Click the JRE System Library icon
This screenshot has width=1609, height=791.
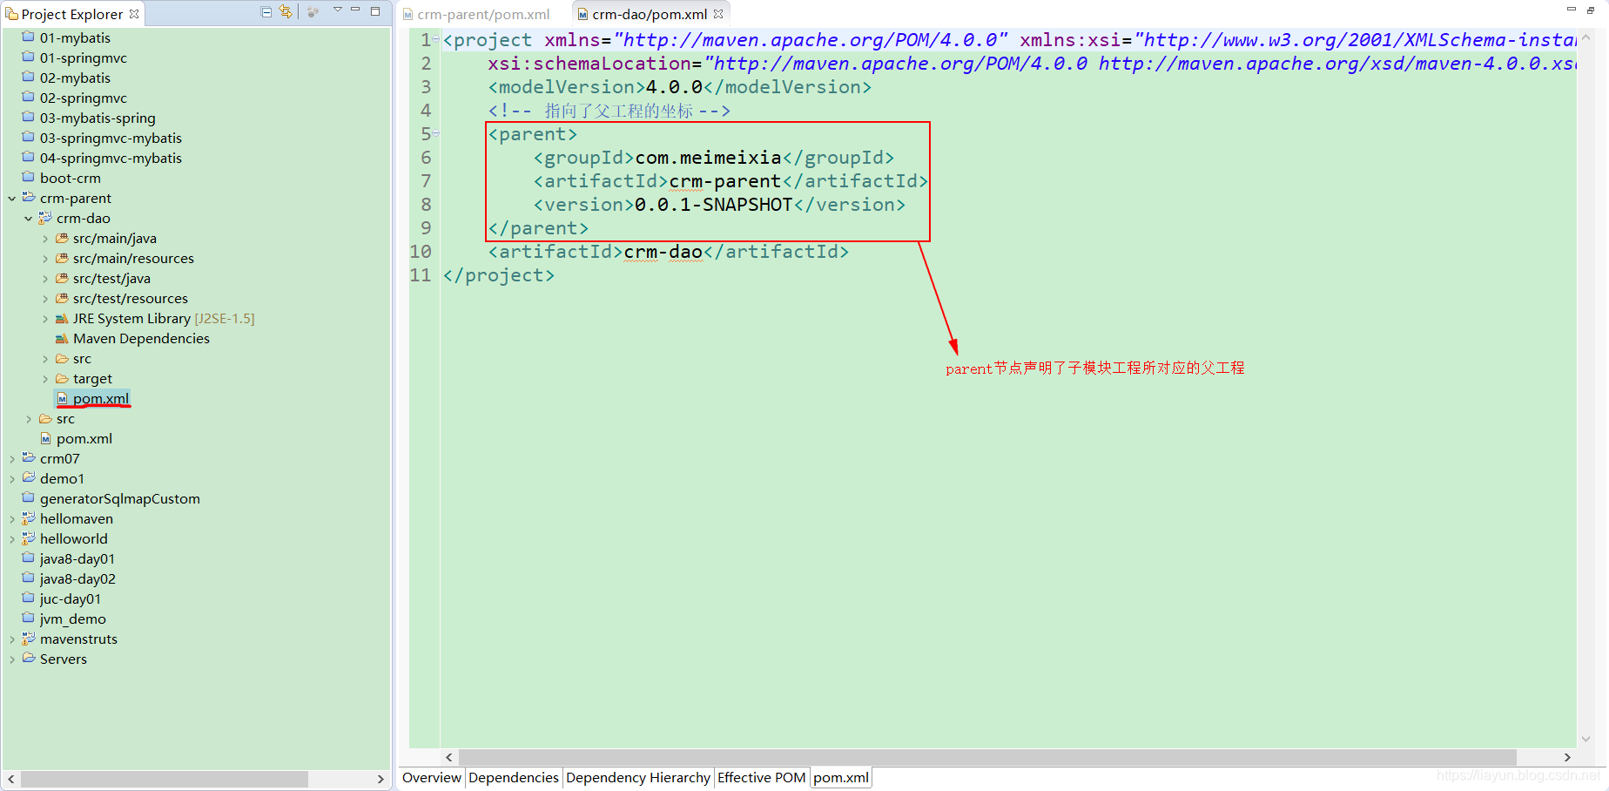tap(62, 318)
